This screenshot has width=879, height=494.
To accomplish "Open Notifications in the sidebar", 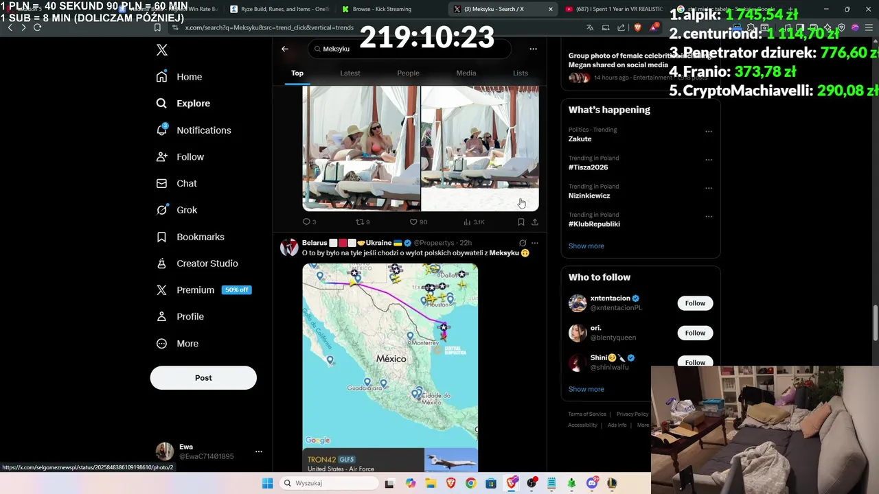I will click(194, 130).
